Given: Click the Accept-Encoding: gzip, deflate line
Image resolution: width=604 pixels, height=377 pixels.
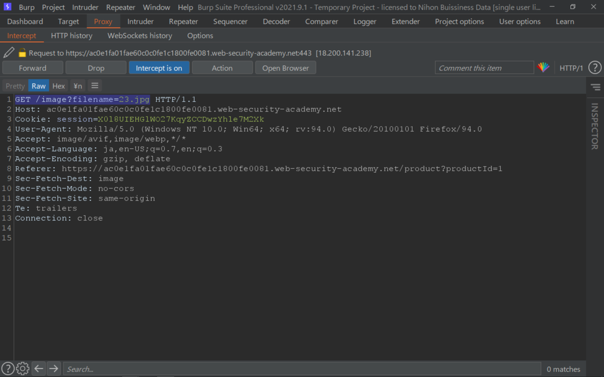Looking at the screenshot, I should tap(93, 159).
